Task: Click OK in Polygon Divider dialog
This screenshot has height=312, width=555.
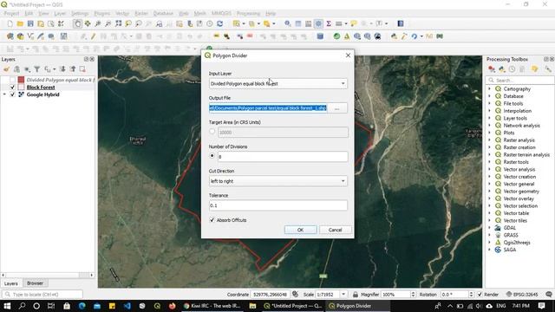Action: (300, 230)
